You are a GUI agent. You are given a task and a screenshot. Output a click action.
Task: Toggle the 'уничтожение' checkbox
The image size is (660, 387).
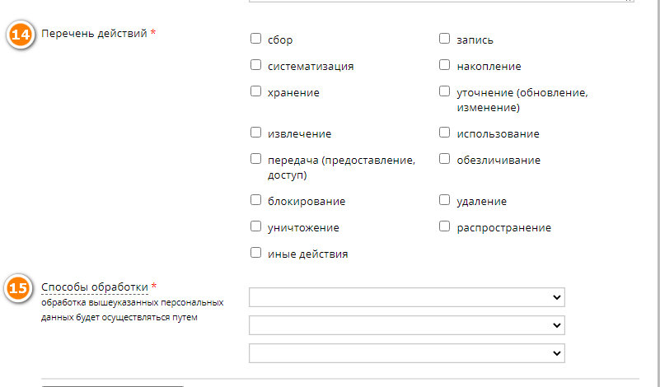(255, 226)
